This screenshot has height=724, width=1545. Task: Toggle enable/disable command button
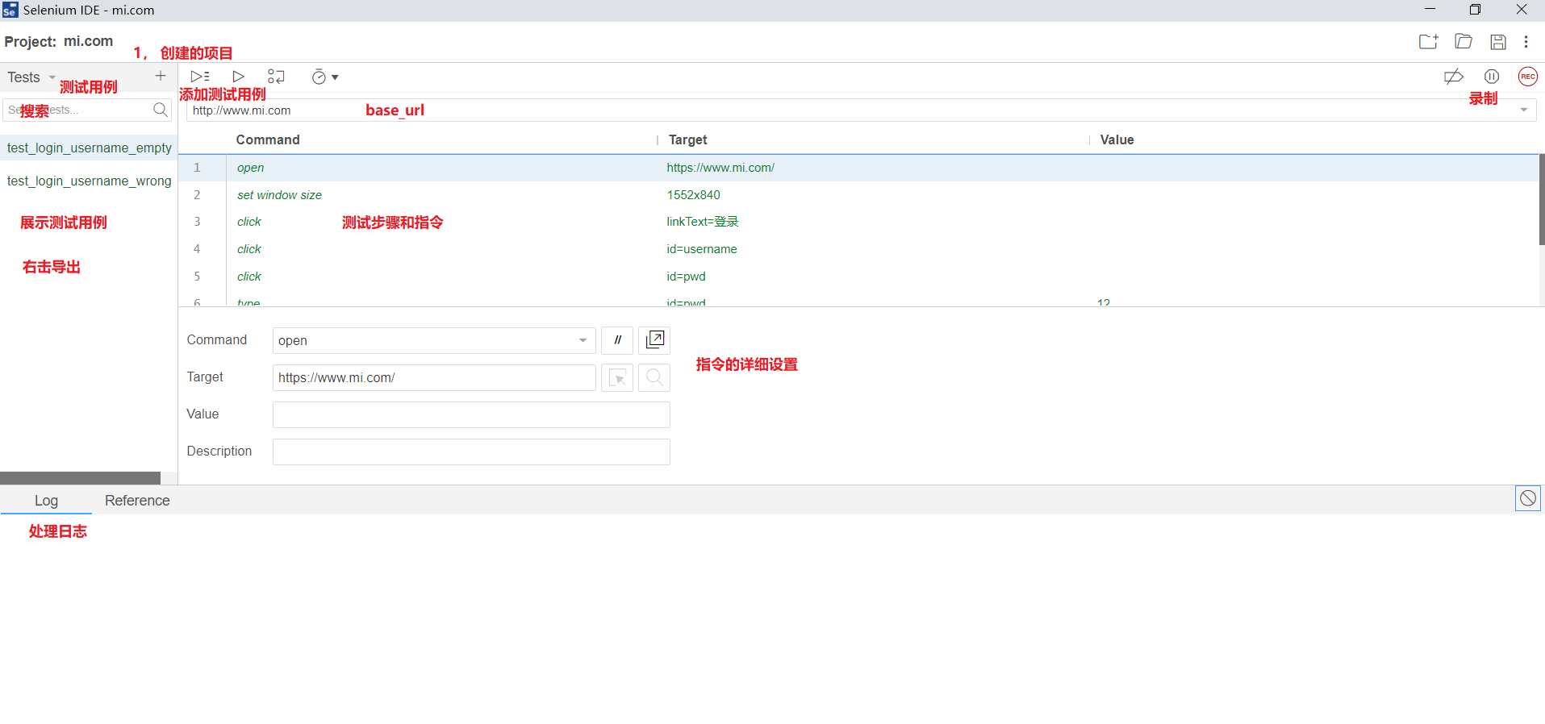coord(617,340)
